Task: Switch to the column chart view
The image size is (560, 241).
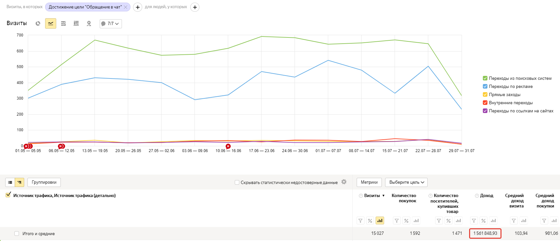Action: (76, 23)
